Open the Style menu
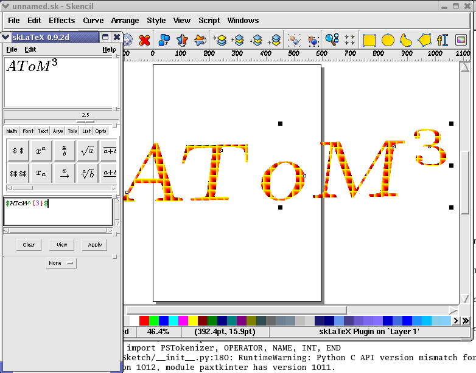Screen dimensions: 476x373 (x=156, y=20)
